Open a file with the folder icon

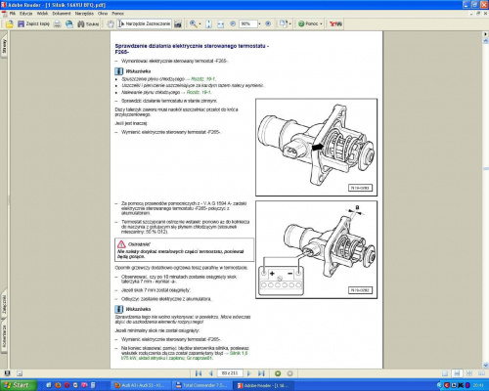10,23
